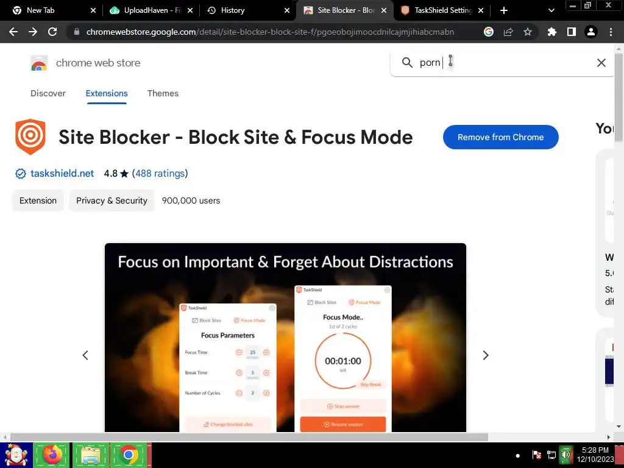The width and height of the screenshot is (624, 468).
Task: Open the Extensions section
Action: [x=107, y=93]
